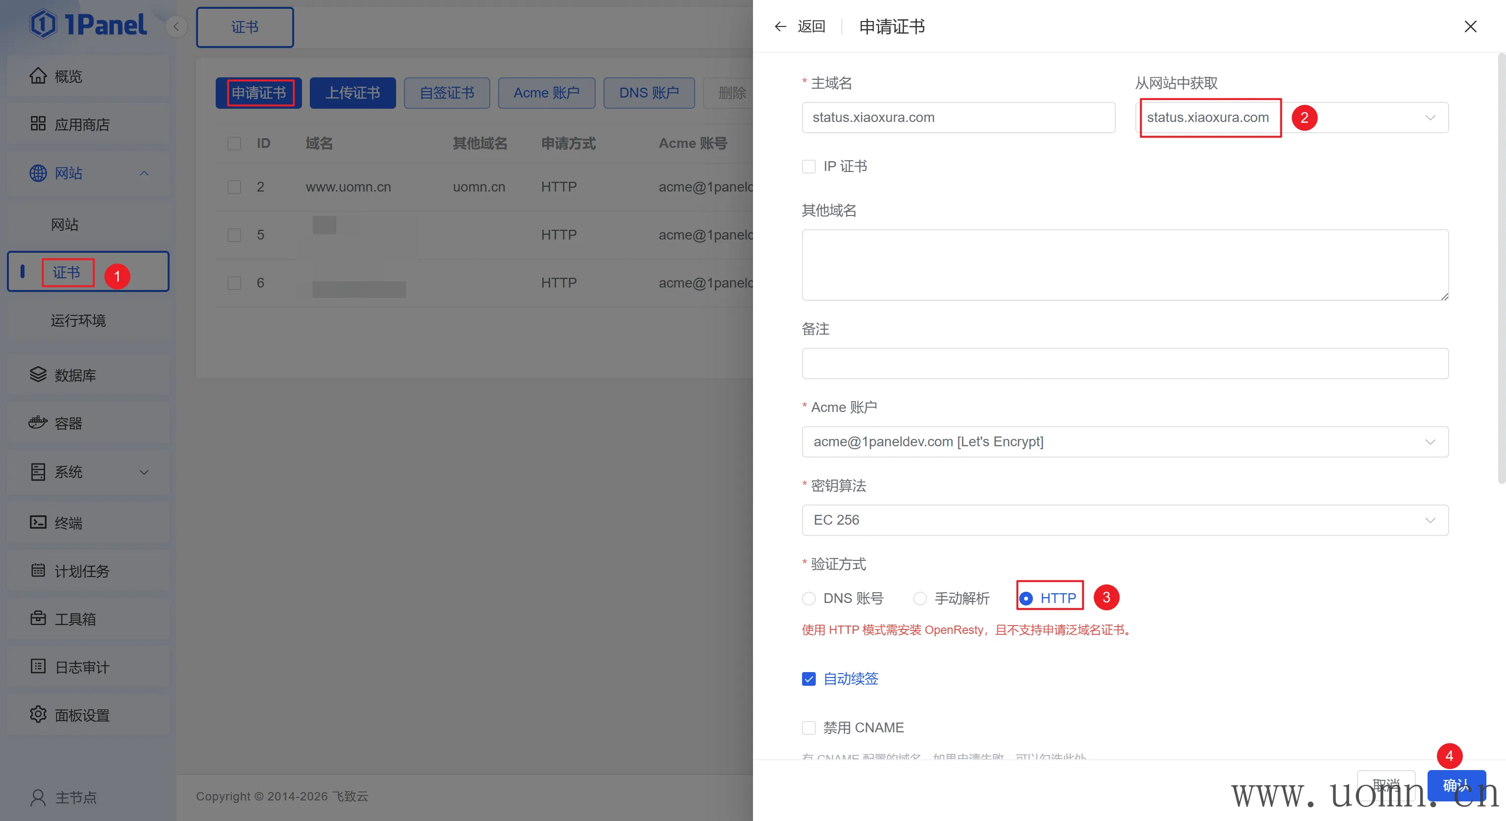
Task: Click the back arrow icon beside 返回
Action: pyautogui.click(x=780, y=26)
